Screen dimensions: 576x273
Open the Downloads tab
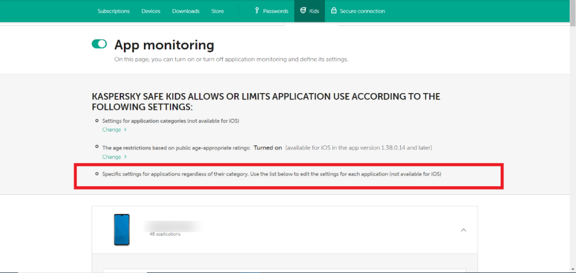tap(186, 11)
